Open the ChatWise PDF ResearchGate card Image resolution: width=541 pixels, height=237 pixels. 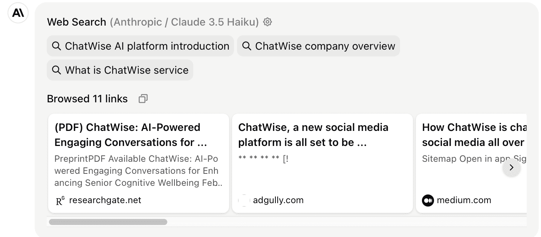click(x=139, y=163)
